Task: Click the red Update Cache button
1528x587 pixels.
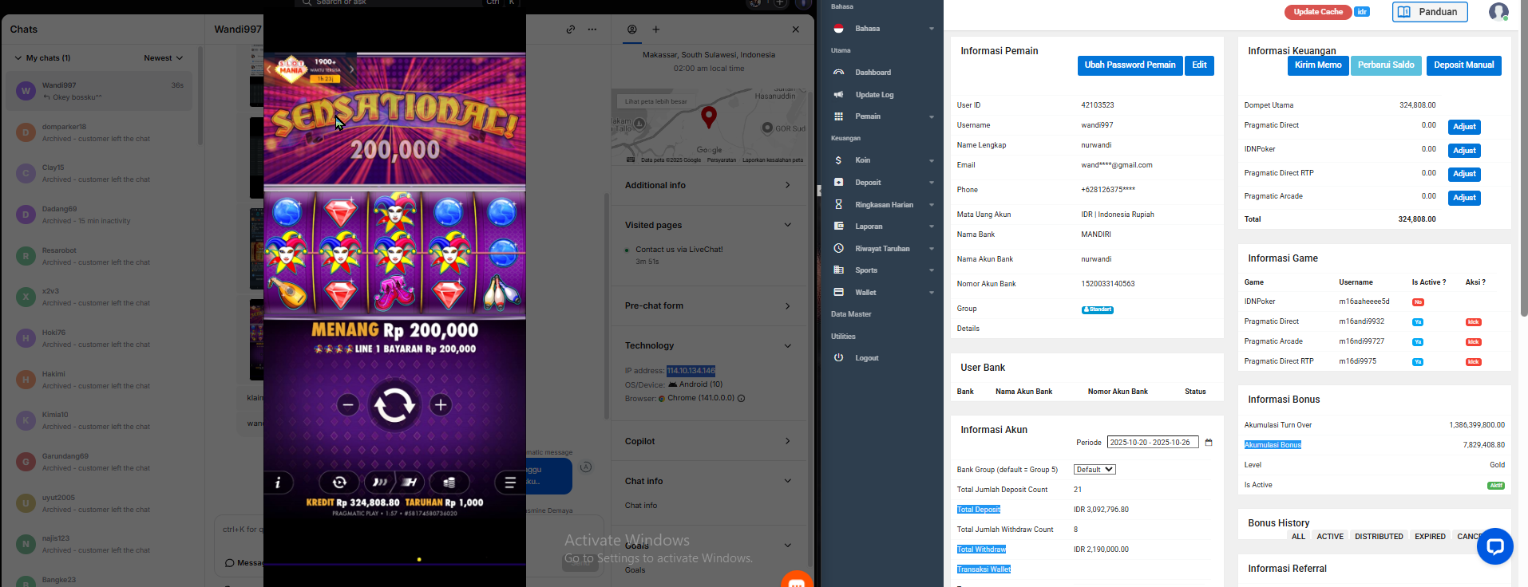Action: (x=1318, y=12)
